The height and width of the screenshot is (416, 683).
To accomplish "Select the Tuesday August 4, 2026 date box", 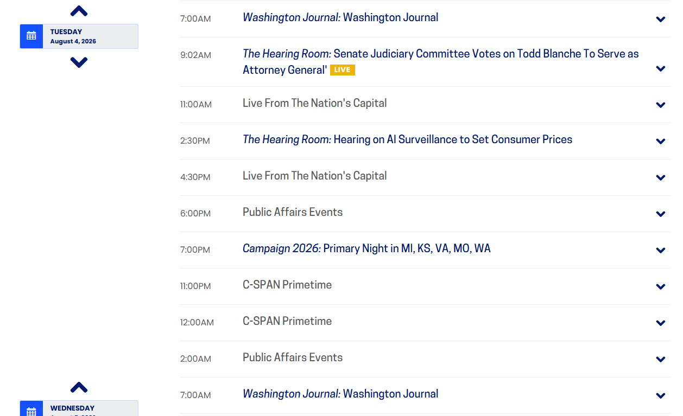I will [79, 36].
